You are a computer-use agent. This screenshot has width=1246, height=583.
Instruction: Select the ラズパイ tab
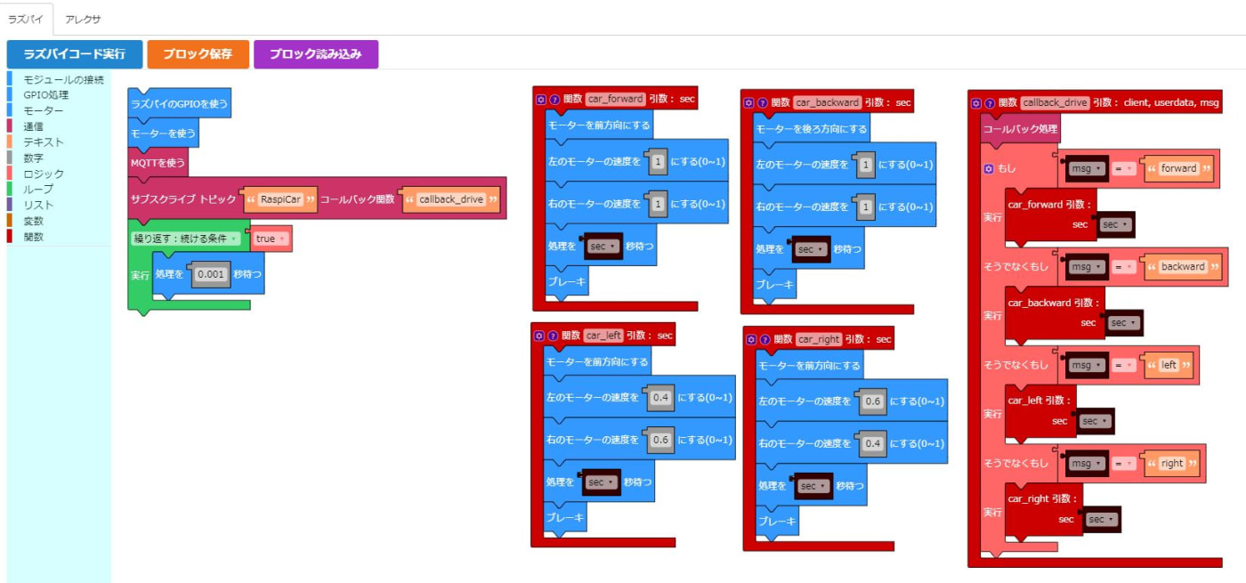pos(26,19)
